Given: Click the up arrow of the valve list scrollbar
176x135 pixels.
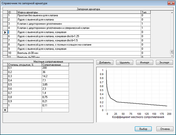Looking at the screenshot, I should click(172, 12).
